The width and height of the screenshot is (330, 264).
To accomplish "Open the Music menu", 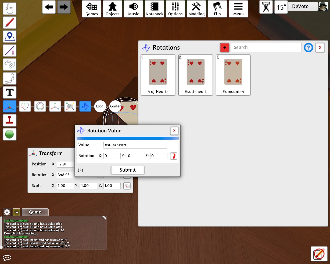I will point(134,9).
